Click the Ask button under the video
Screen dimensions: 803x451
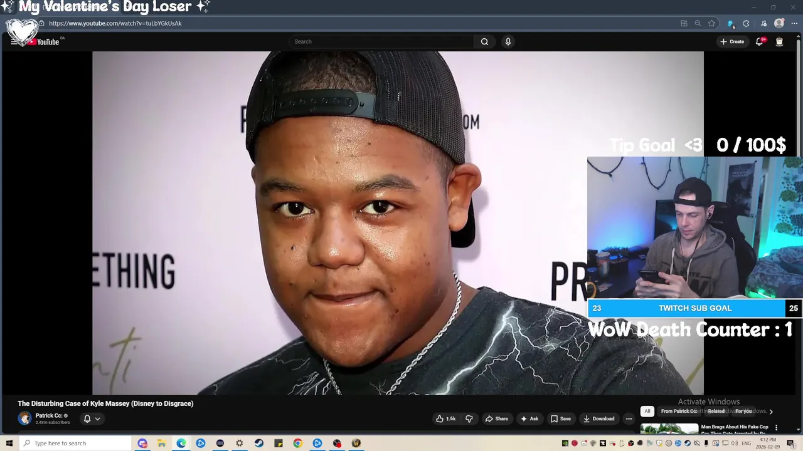coord(529,418)
